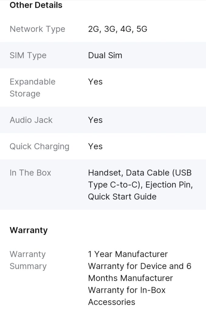
Task: Click the Quick Start Guide text
Action: (122, 197)
